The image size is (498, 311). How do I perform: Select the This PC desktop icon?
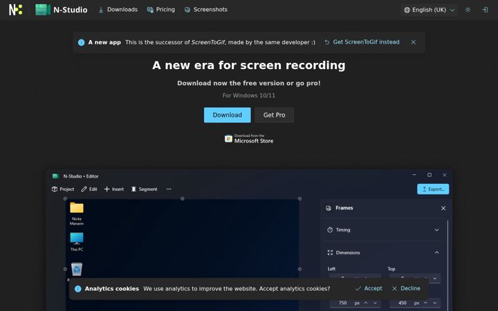pyautogui.click(x=77, y=242)
